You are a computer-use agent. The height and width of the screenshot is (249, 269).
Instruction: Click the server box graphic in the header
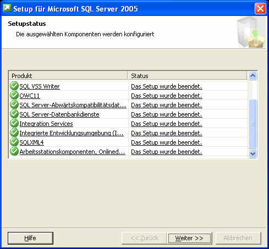click(251, 32)
